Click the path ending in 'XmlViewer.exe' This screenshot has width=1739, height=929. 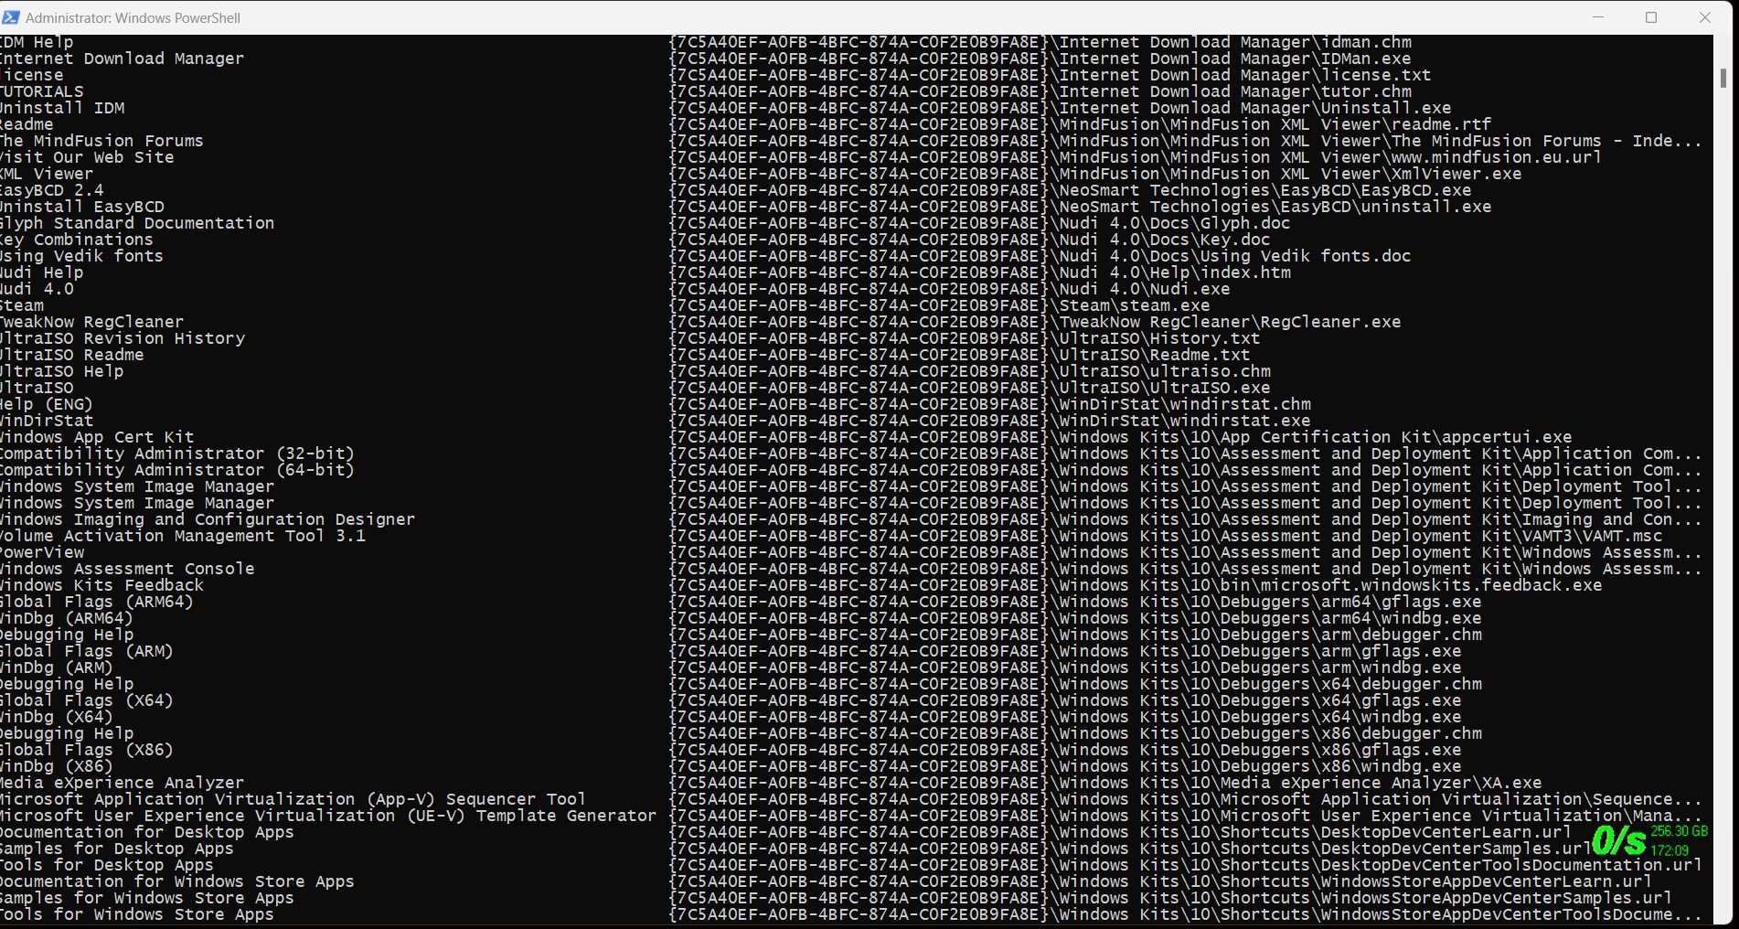pyautogui.click(x=1095, y=174)
